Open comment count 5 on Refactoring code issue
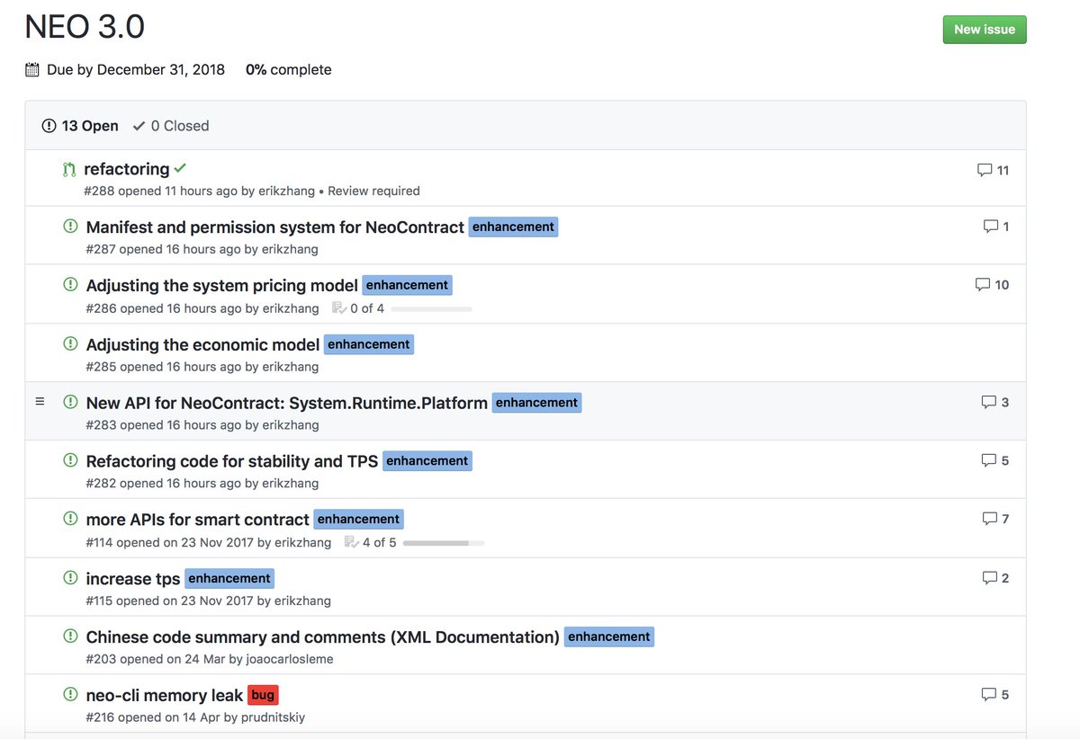Image resolution: width=1080 pixels, height=739 pixels. click(995, 460)
